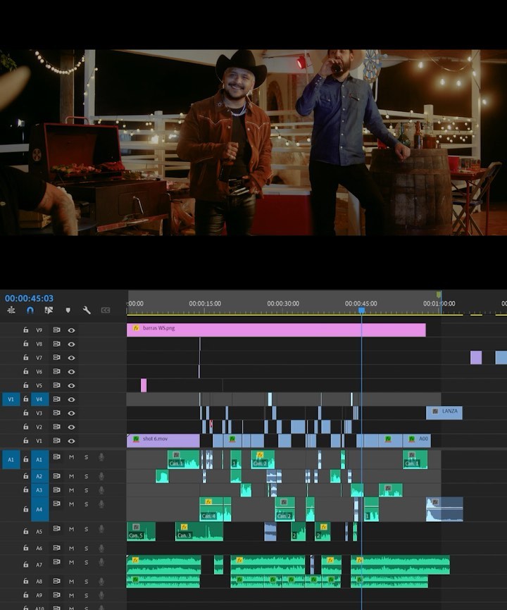Enable voice-over record on track A1
The height and width of the screenshot is (610, 507).
[x=101, y=457]
